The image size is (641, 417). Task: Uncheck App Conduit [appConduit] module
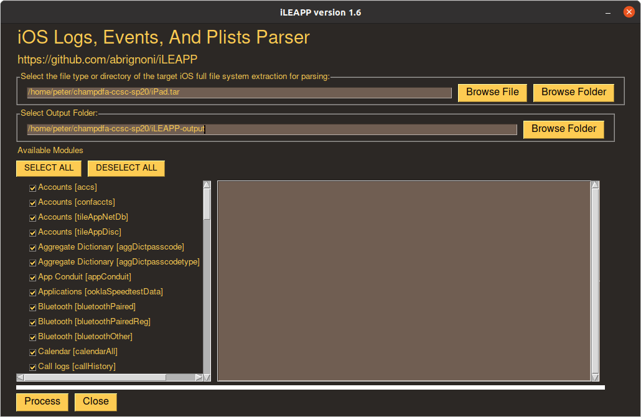[x=33, y=277]
